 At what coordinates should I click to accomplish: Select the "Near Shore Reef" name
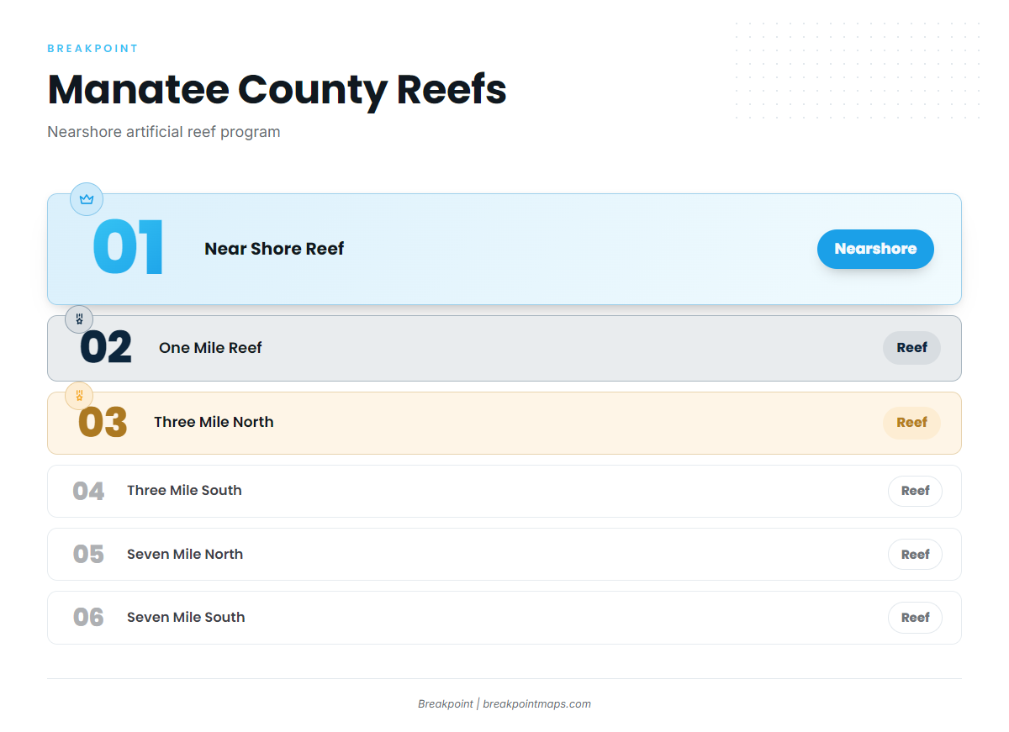click(x=274, y=249)
